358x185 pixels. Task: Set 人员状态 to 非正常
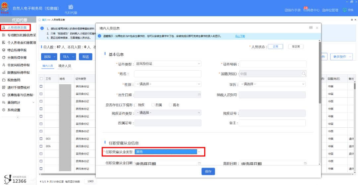coord(296,47)
